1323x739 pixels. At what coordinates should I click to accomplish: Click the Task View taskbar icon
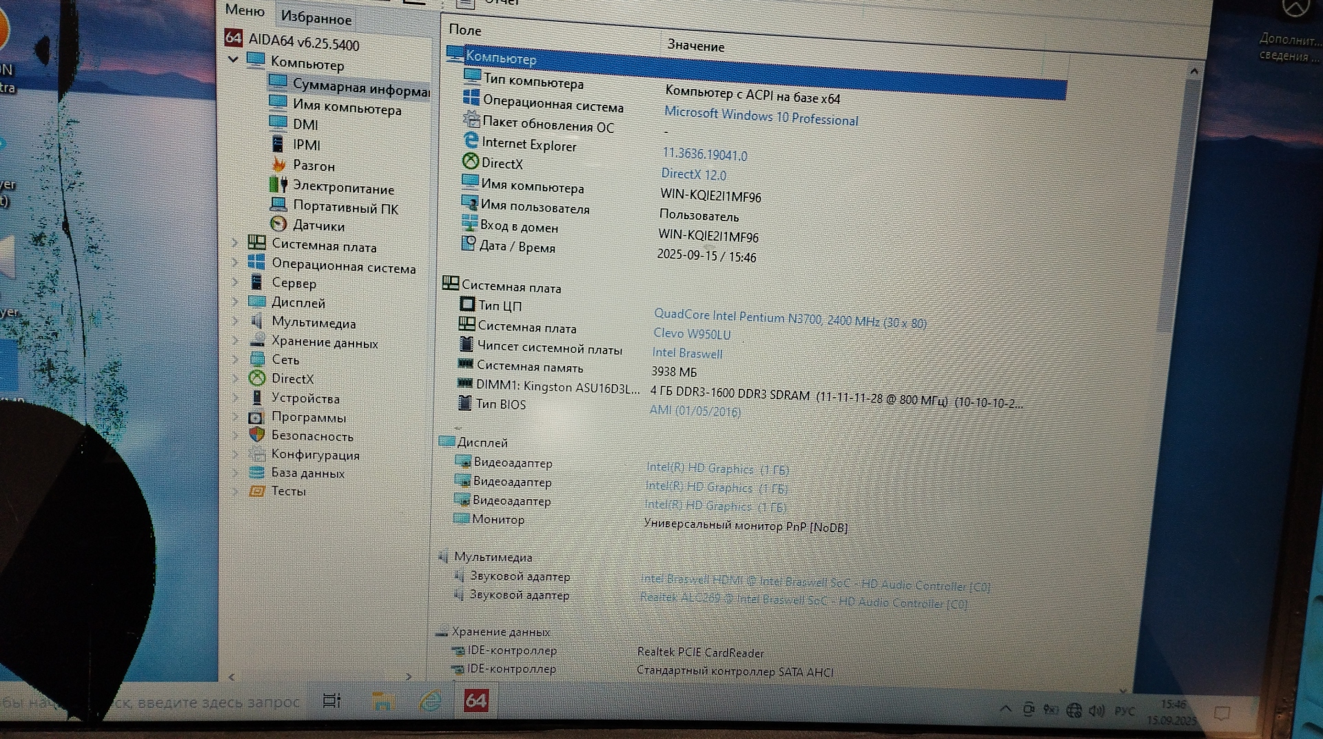[x=331, y=701]
